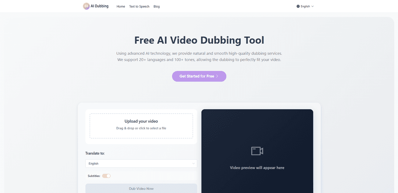This screenshot has width=398, height=193.
Task: Click 'Video preview will appear here' text
Action: click(x=257, y=168)
